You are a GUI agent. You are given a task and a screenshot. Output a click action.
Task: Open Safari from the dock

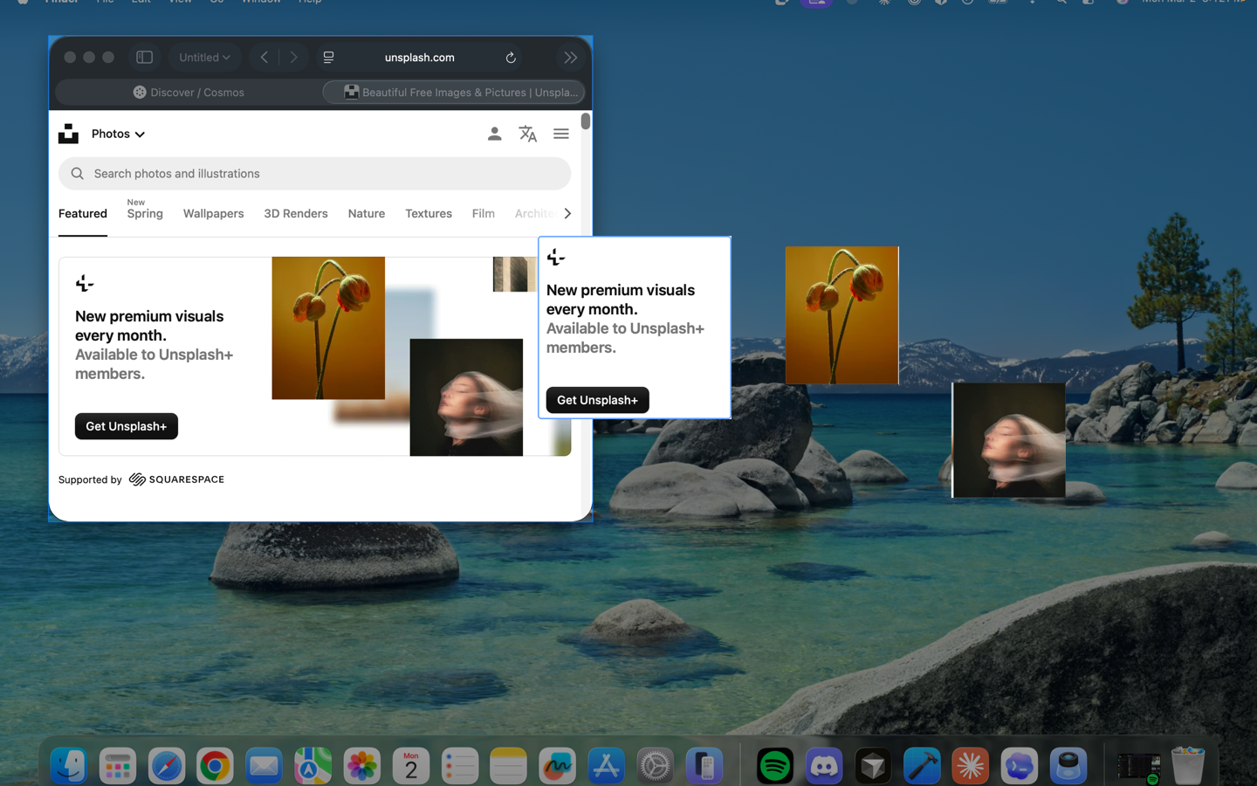point(167,766)
